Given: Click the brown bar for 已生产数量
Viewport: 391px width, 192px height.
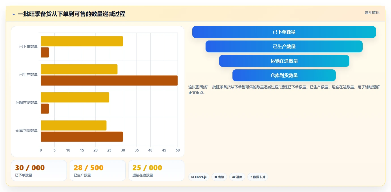Looking at the screenshot, I should pos(109,80).
